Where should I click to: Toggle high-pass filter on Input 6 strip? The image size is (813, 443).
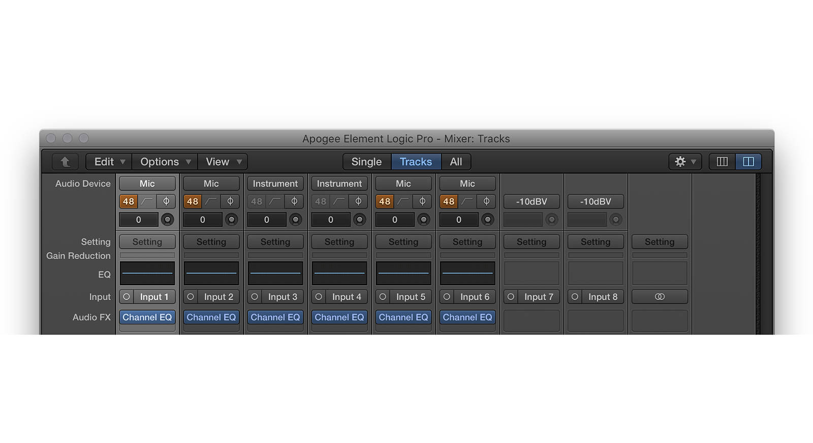[467, 201]
